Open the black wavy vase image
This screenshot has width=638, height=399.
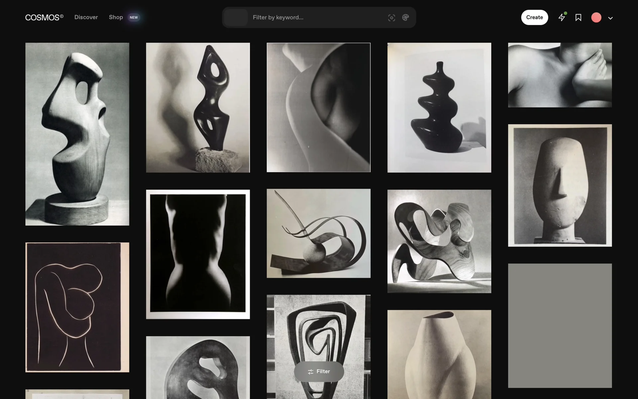439,107
